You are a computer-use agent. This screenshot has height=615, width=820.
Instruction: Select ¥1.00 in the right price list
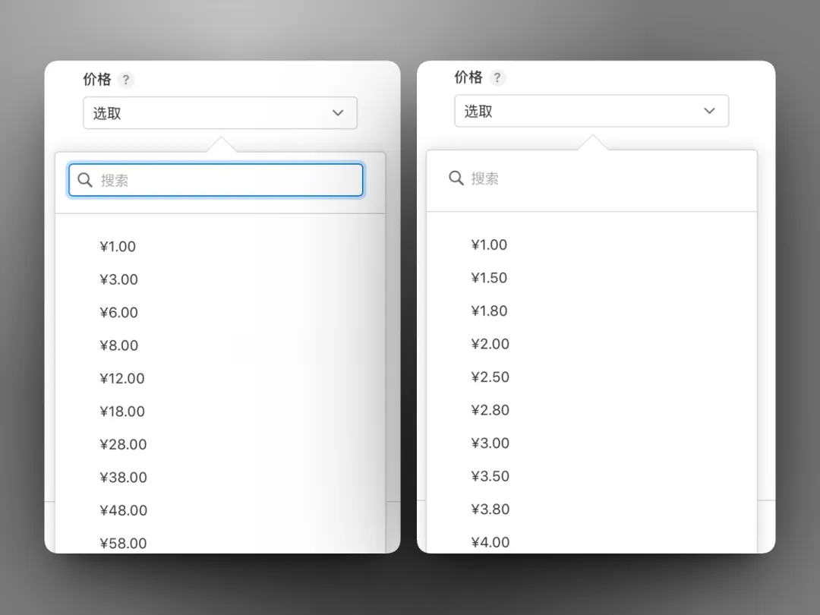click(489, 244)
